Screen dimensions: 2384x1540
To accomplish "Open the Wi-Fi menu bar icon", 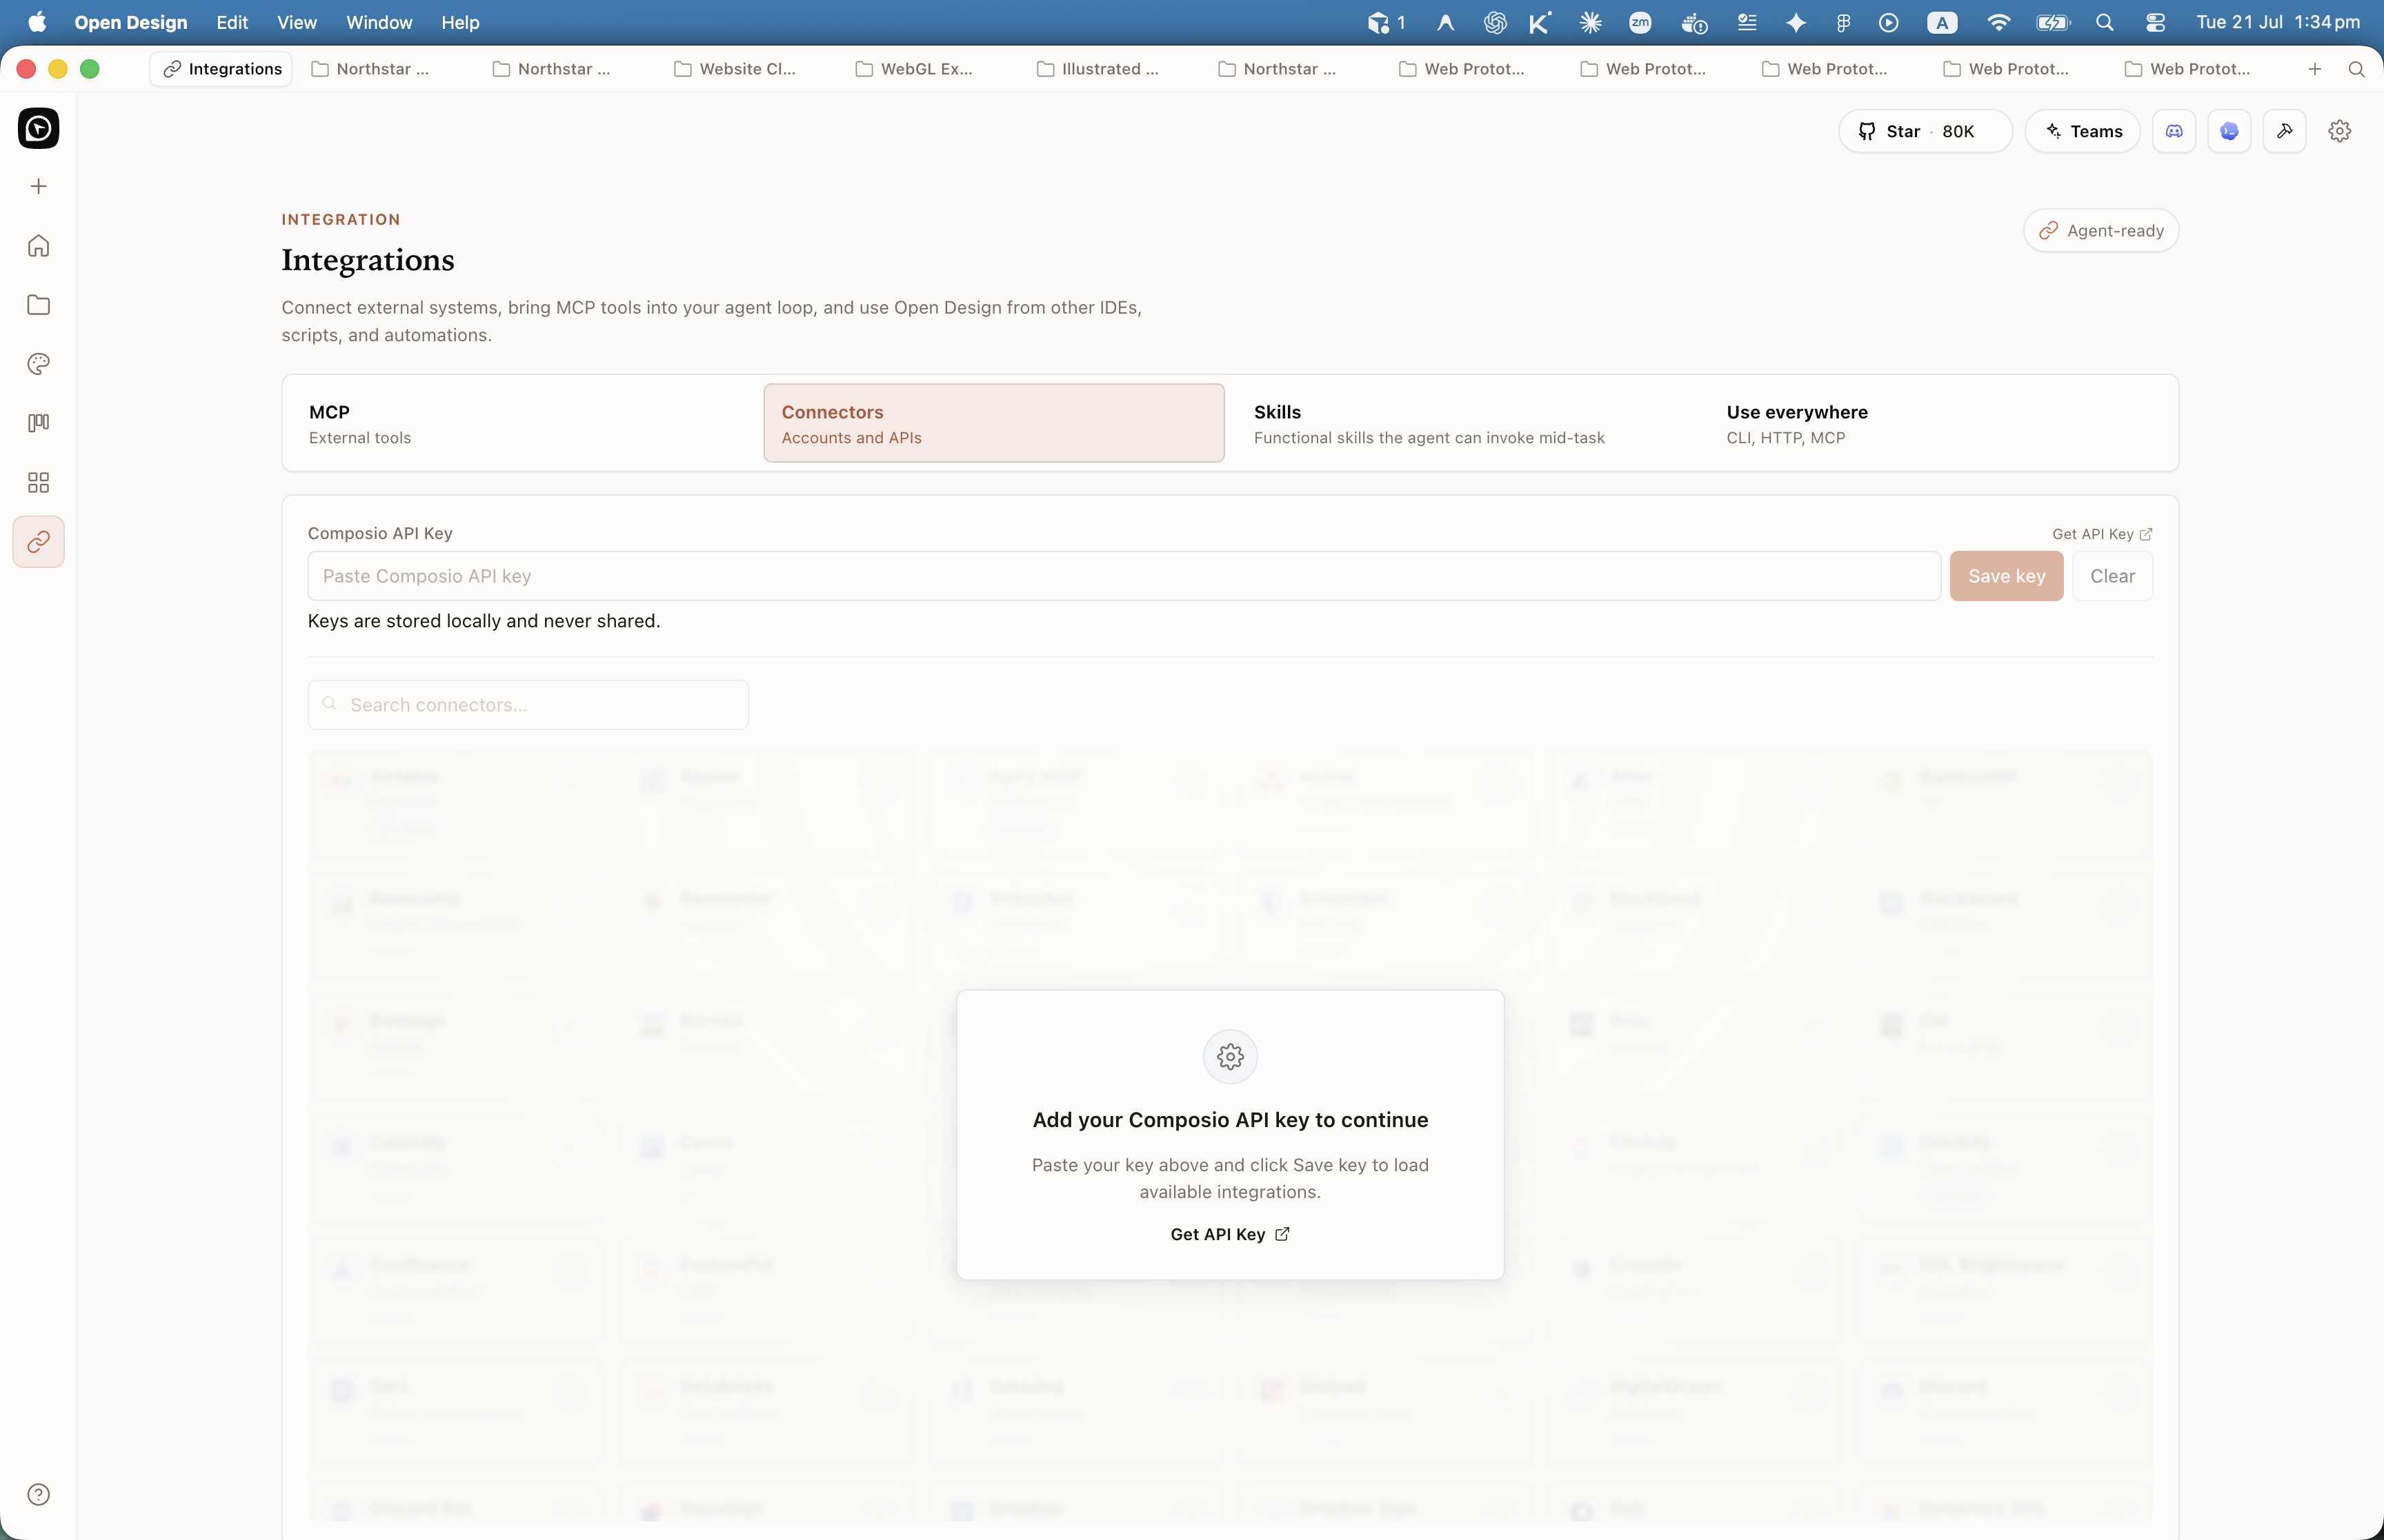I will click(x=1998, y=22).
